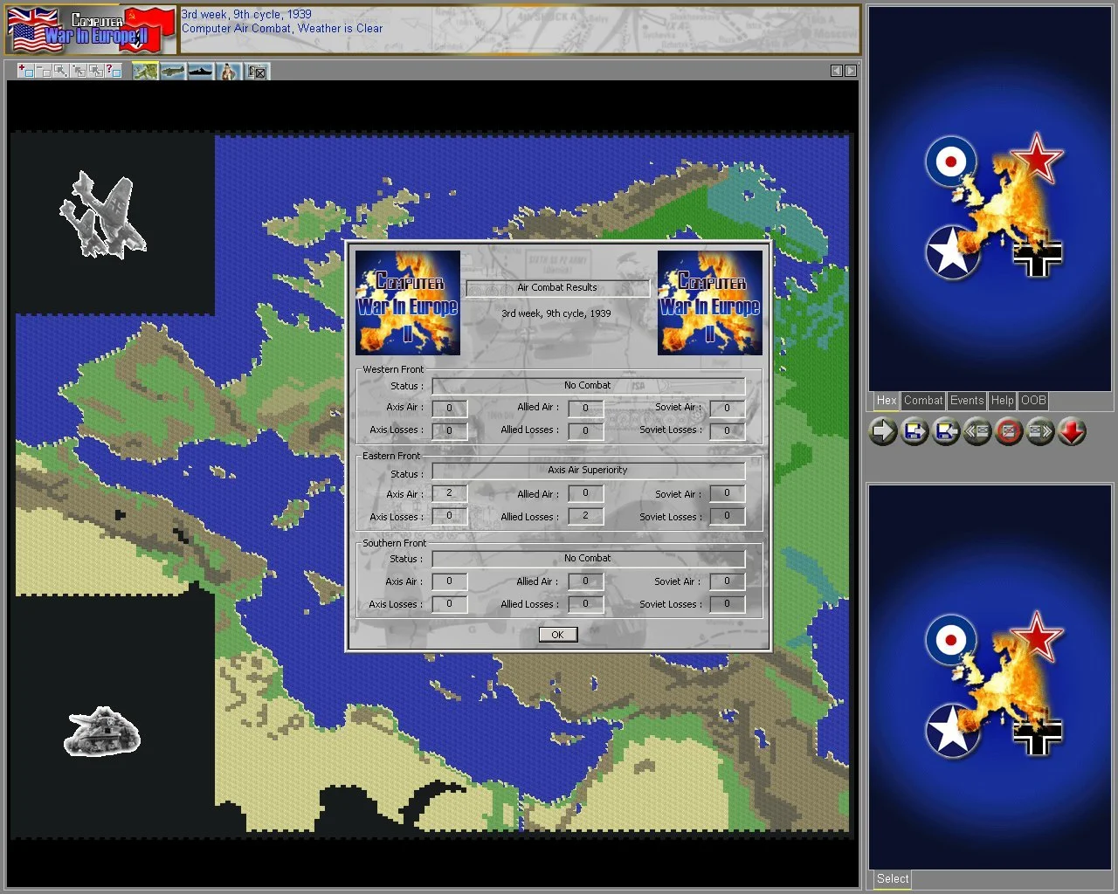The image size is (1118, 894).
Task: Click the help question-mark toolbar icon
Action: click(x=113, y=71)
